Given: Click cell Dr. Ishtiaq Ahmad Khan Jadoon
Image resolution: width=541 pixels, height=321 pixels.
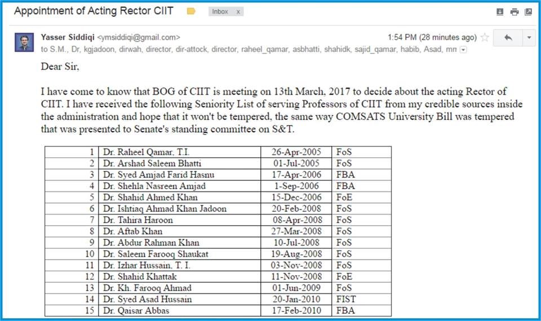Looking at the screenshot, I should tap(179, 209).
